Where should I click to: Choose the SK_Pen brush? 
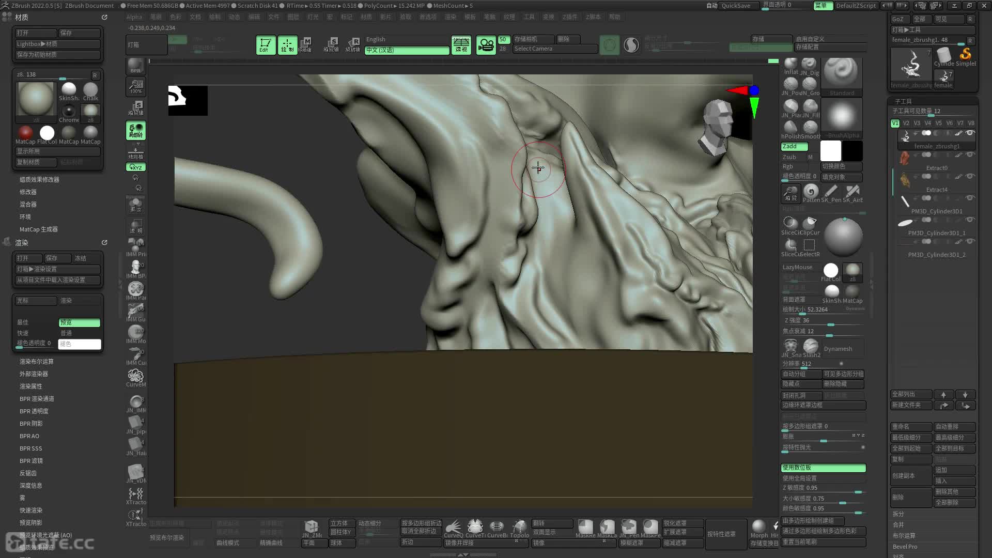(x=831, y=194)
